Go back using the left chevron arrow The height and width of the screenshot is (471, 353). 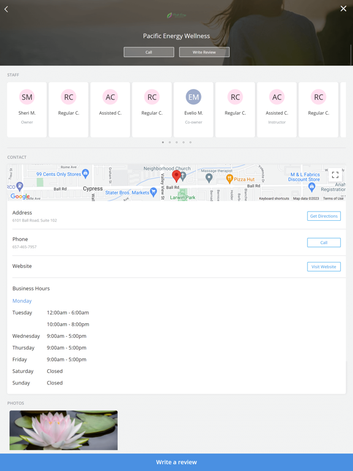point(6,9)
